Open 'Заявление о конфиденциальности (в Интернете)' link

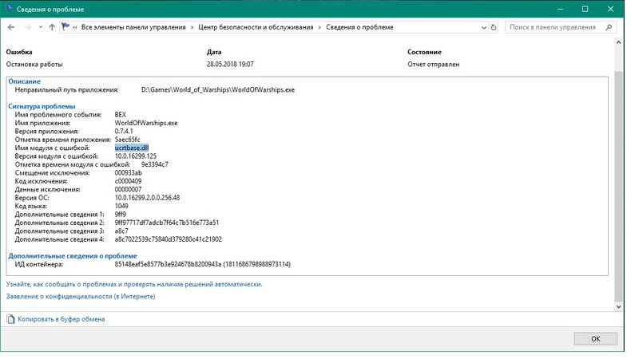pyautogui.click(x=81, y=296)
